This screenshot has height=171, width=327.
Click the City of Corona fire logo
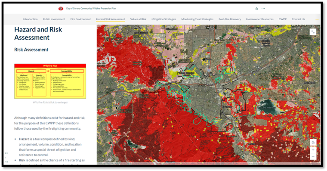click(61, 9)
